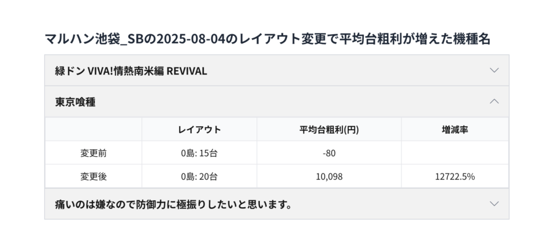Click the 増減率 column header

pos(455,130)
